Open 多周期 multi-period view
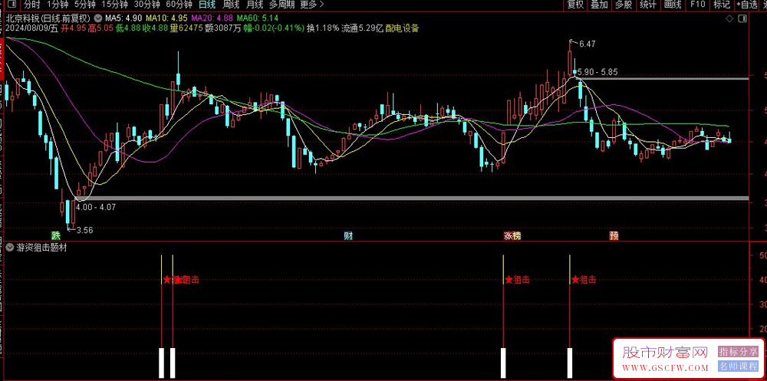Viewport: 767px width, 381px height. coord(281,5)
